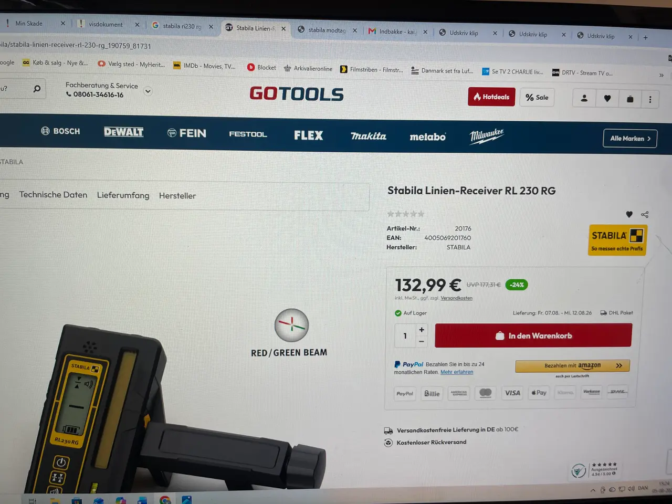Open the Versandkosten link

(x=456, y=298)
